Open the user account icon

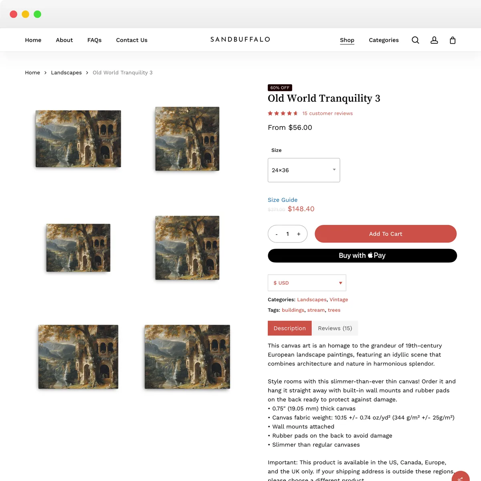pyautogui.click(x=434, y=40)
